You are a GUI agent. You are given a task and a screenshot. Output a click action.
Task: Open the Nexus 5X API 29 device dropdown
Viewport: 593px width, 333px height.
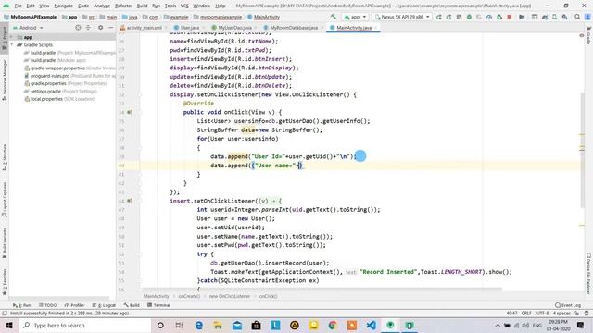(x=402, y=17)
